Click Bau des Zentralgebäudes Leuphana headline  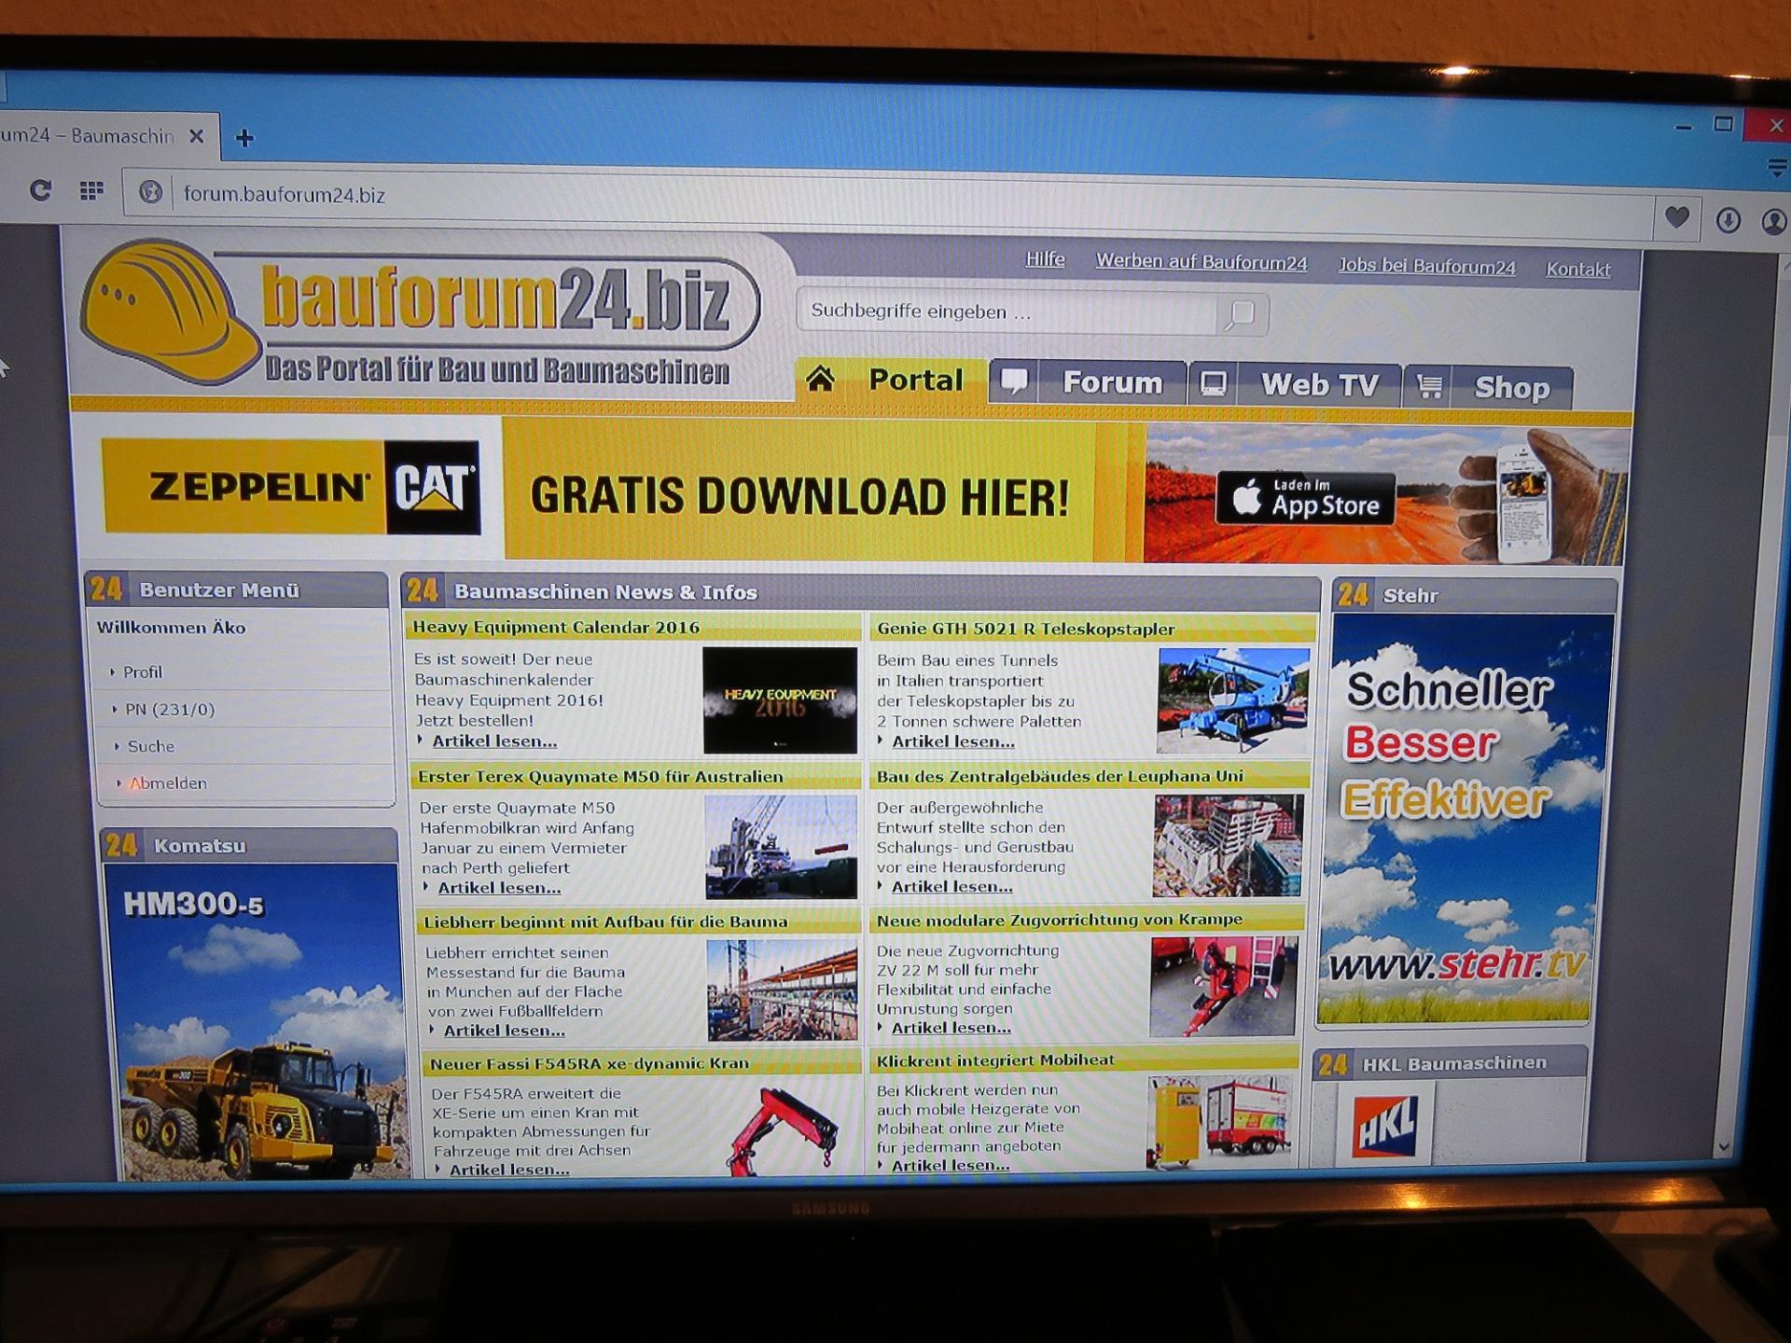tap(1060, 776)
